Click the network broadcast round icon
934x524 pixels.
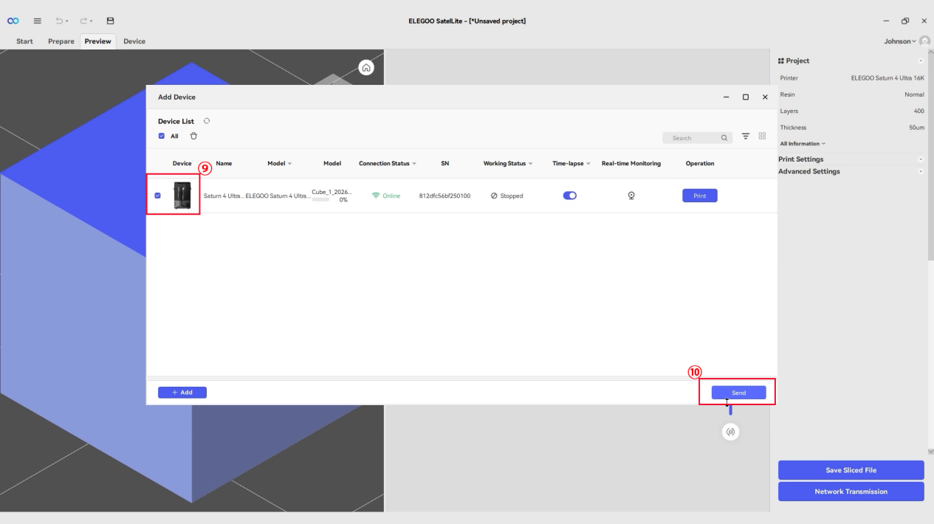coord(730,432)
